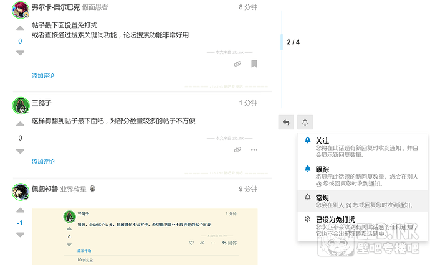Click the 8 分钟 post timestamp
Screen dimensions: 430x265
point(248,7)
